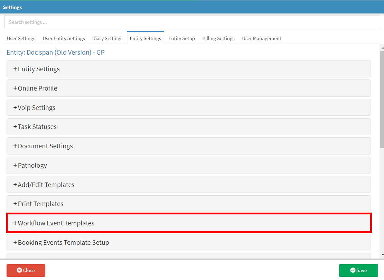Select the Entity Setup tab
This screenshot has height=280, width=384.
181,38
